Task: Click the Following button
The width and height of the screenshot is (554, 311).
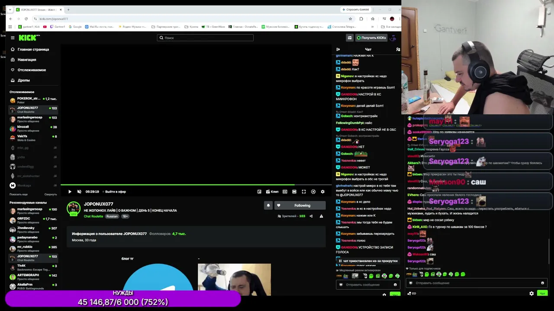Action: click(300, 206)
